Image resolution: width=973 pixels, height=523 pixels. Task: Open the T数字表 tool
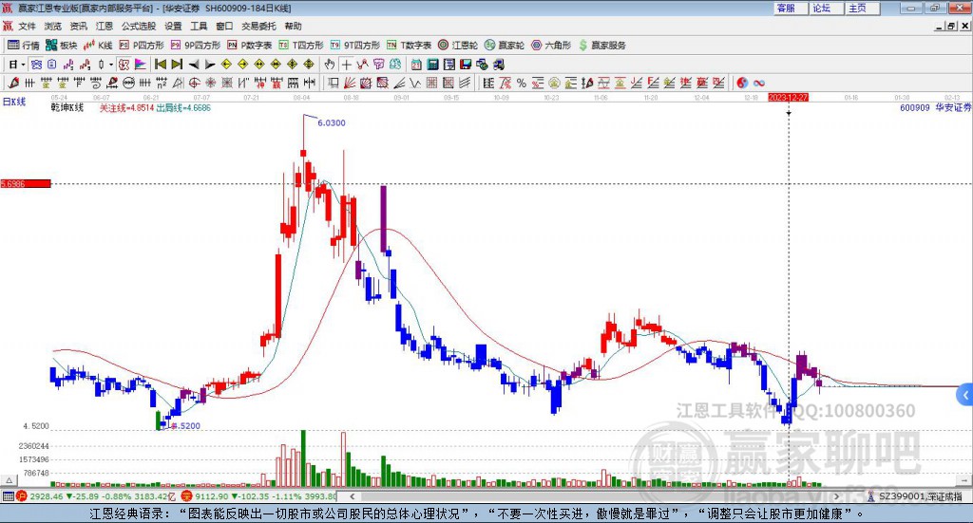pos(409,46)
